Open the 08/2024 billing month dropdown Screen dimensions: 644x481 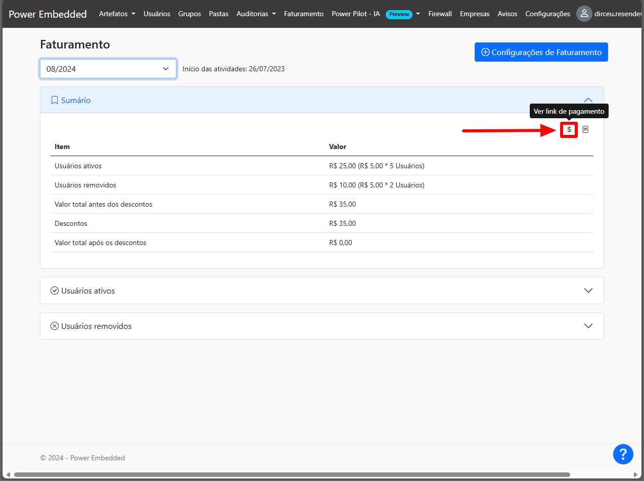[108, 69]
